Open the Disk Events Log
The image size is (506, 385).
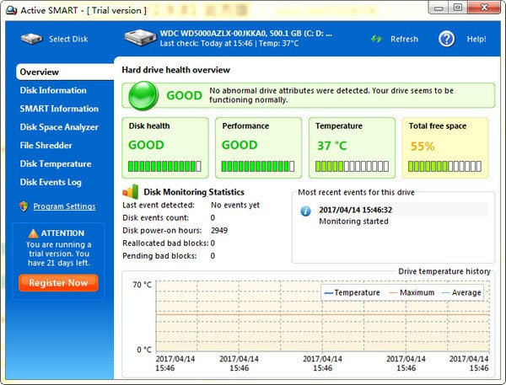[x=51, y=182]
